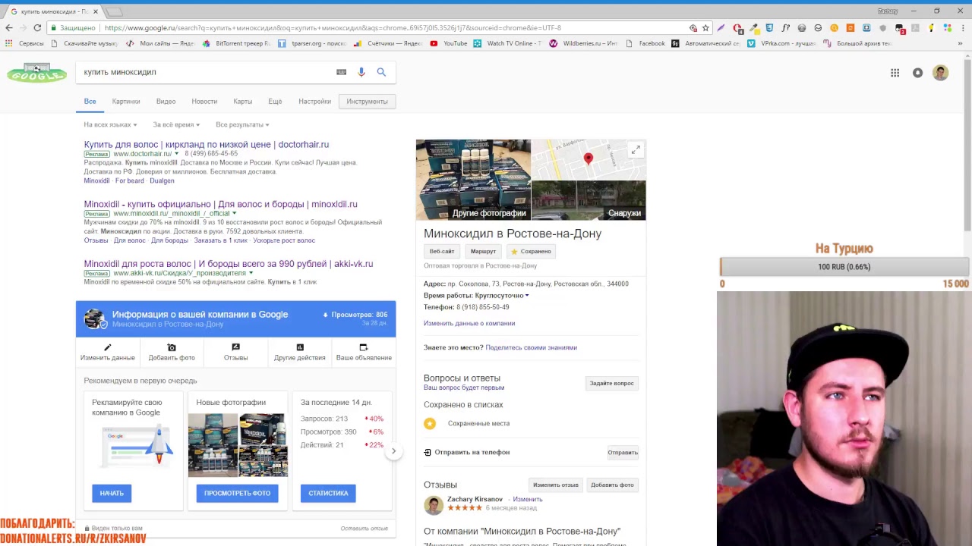Open the doctorhair.ru ad URL dropdown arrow

176,153
